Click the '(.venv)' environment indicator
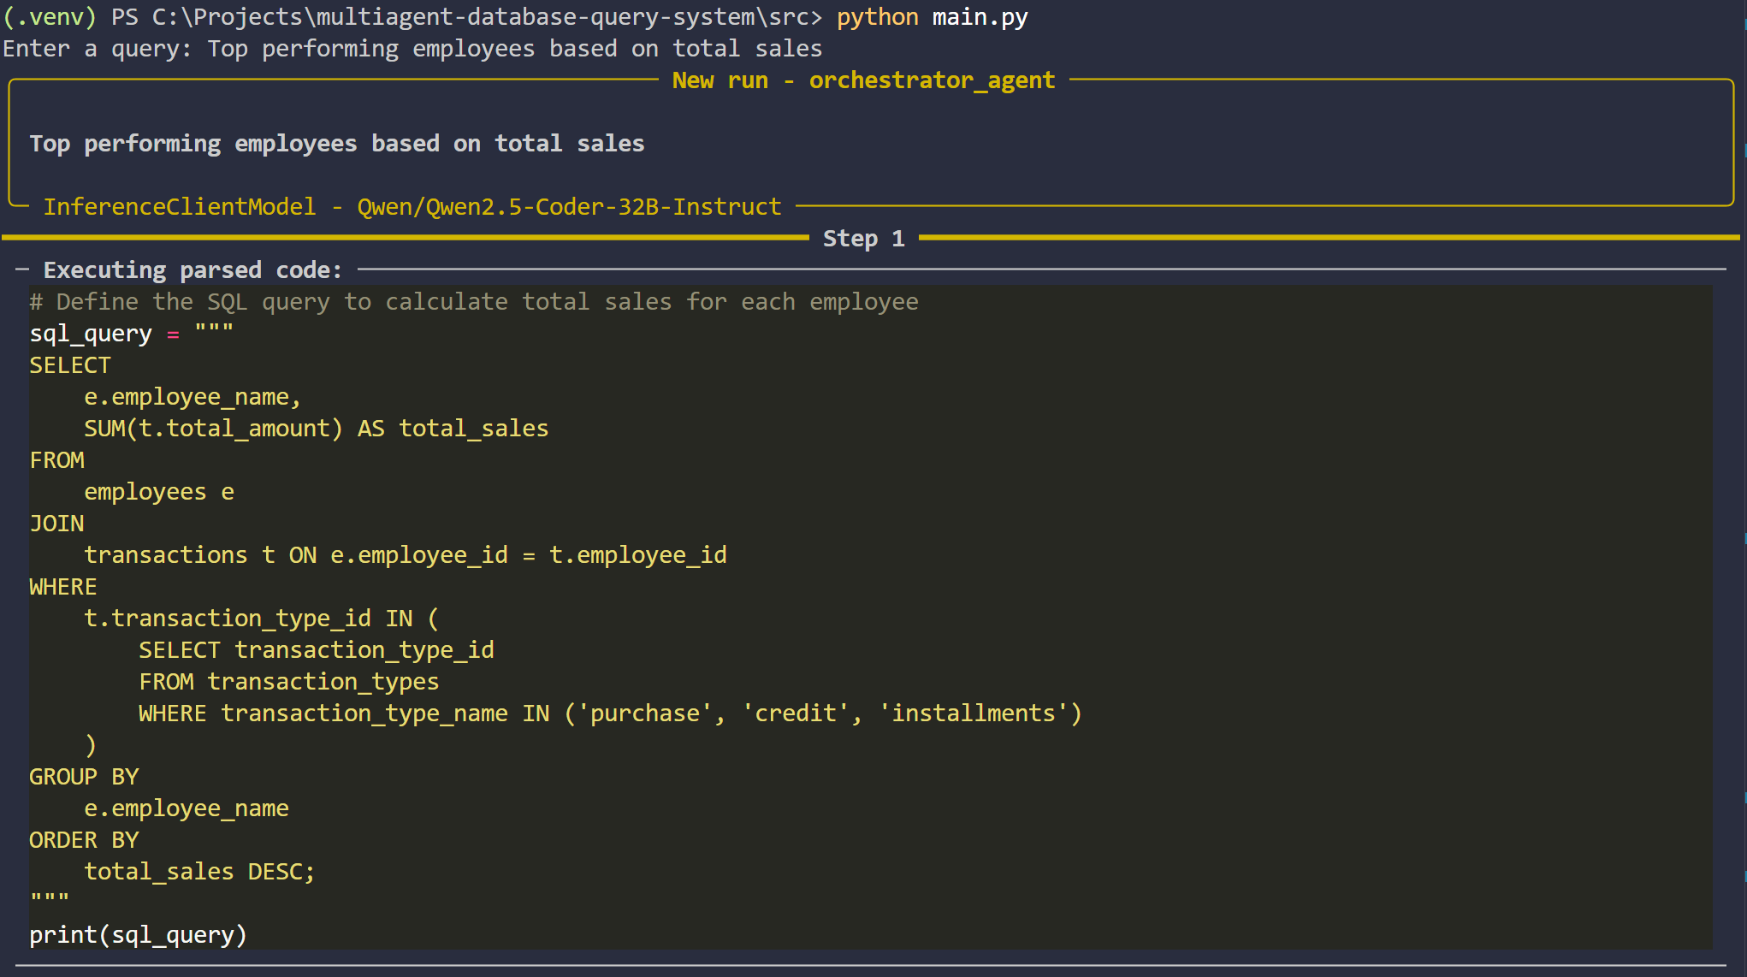Image resolution: width=1747 pixels, height=977 pixels. point(50,17)
